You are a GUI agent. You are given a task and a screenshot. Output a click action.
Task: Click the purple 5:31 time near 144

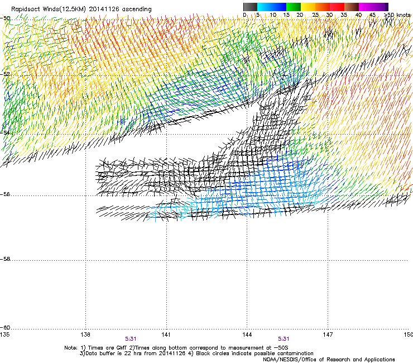pos(284,339)
